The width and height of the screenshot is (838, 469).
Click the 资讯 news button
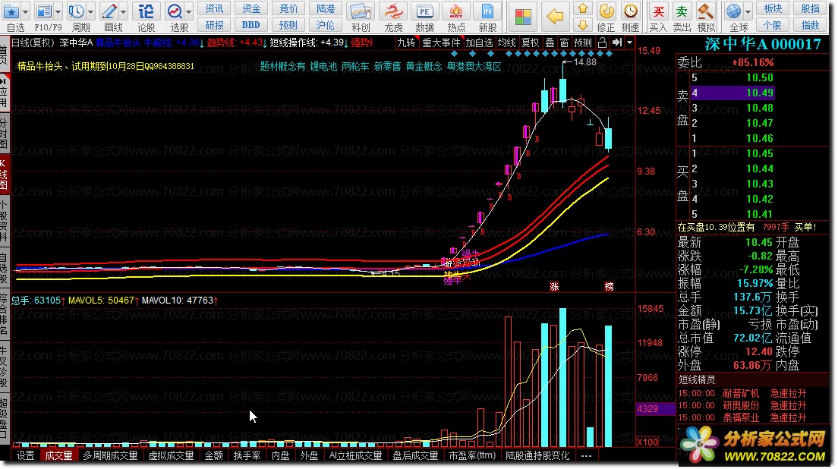click(x=214, y=8)
